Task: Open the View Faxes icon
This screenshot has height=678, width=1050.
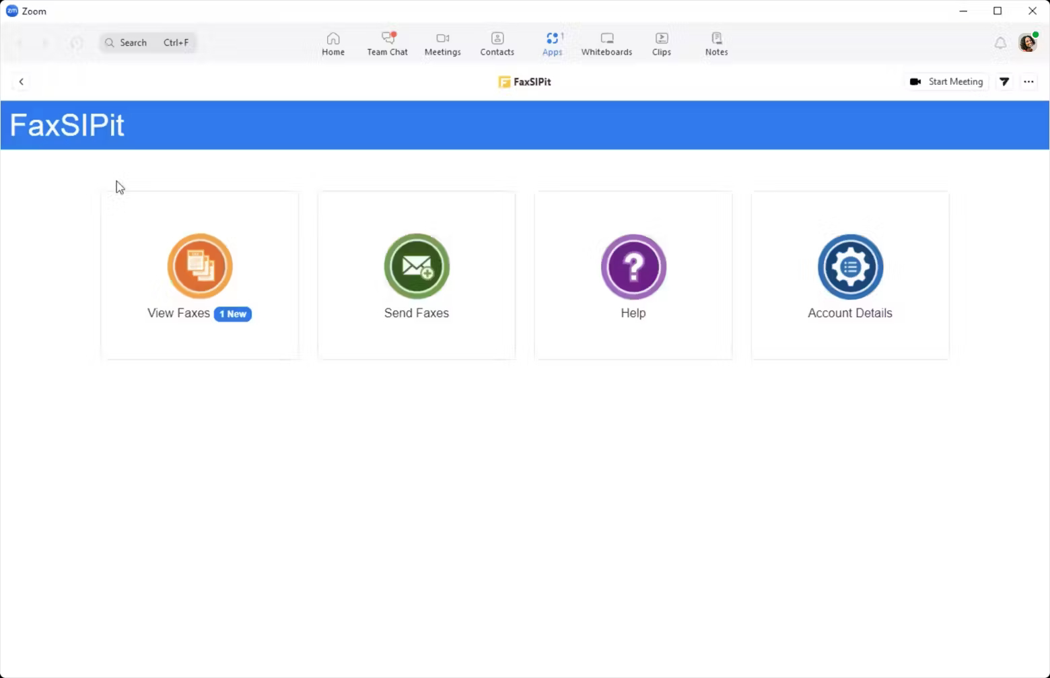Action: click(x=199, y=265)
